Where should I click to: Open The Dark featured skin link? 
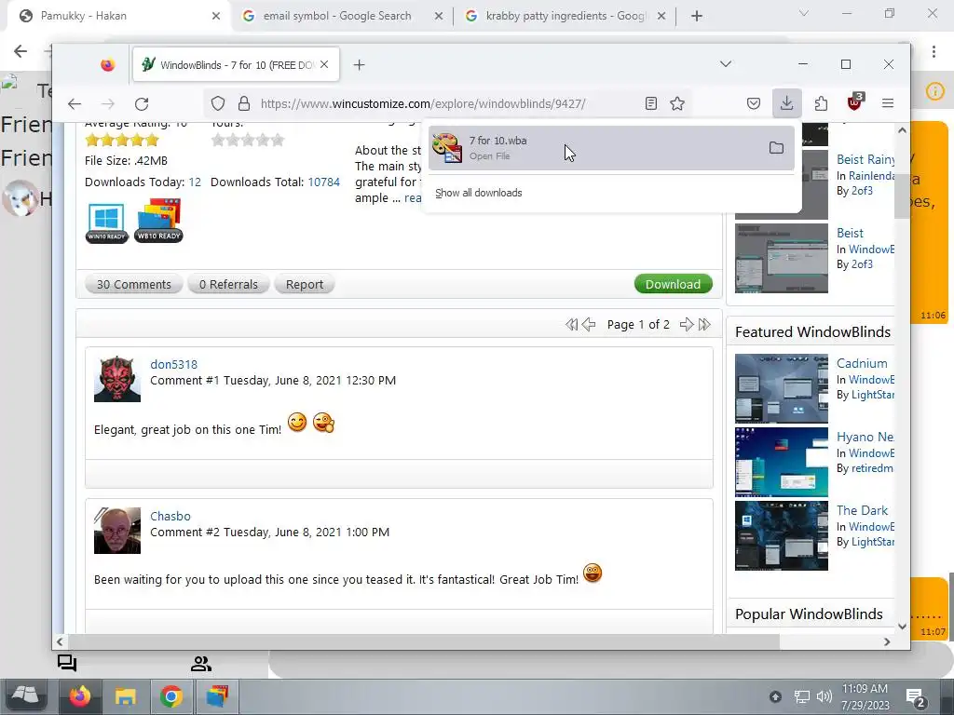point(862,510)
